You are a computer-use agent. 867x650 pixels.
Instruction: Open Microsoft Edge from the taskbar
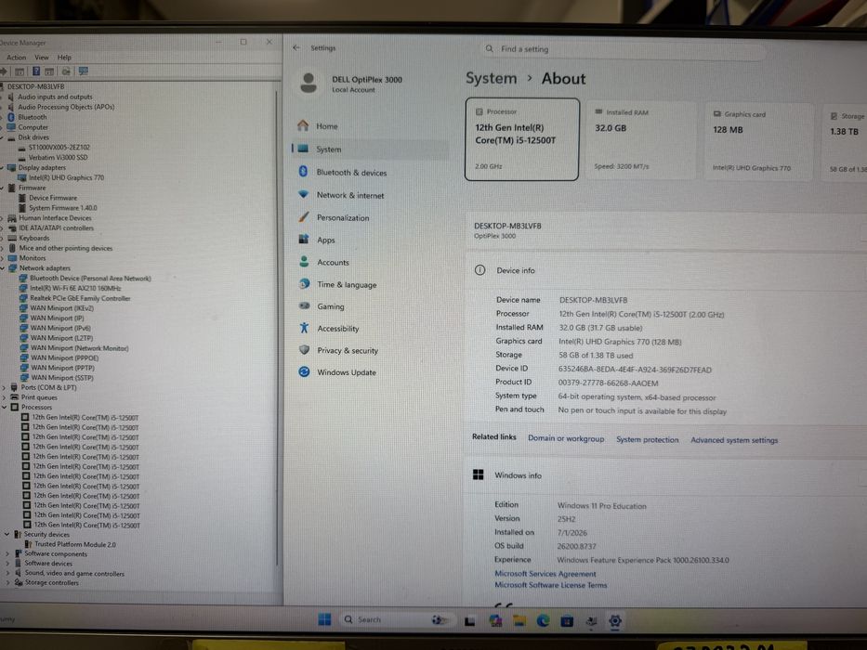[543, 620]
